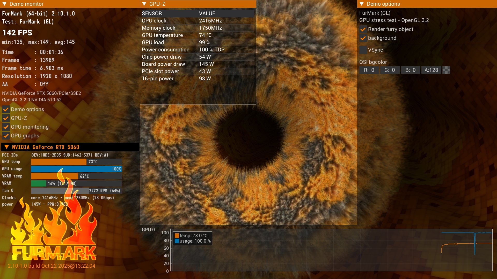Click the OSI bgcolor label

coord(373,62)
